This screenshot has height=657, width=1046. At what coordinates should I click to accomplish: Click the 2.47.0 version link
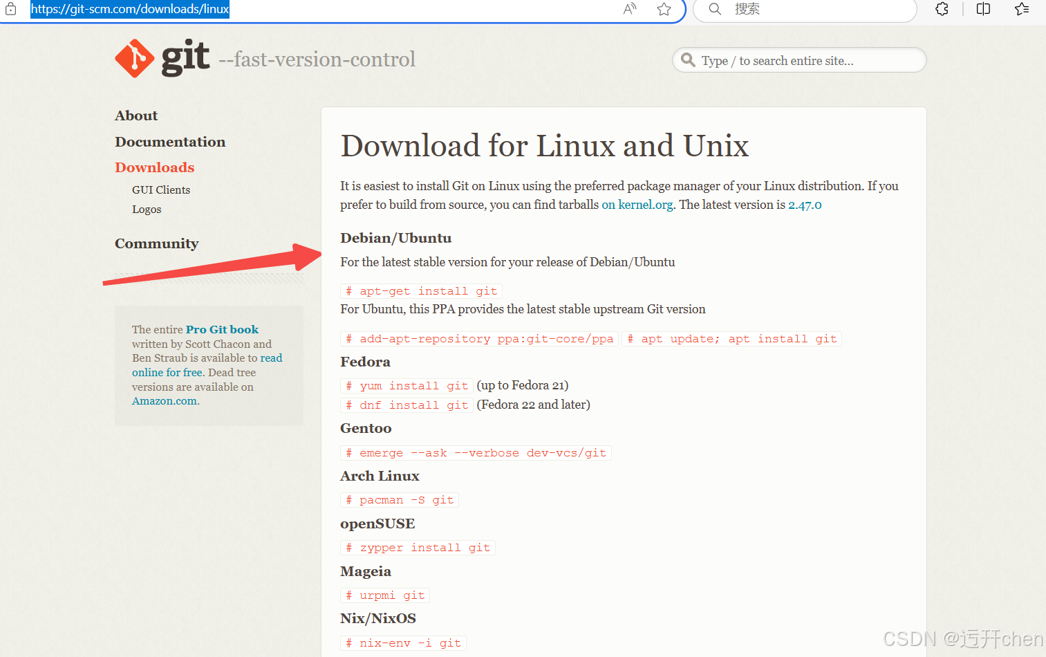click(804, 204)
